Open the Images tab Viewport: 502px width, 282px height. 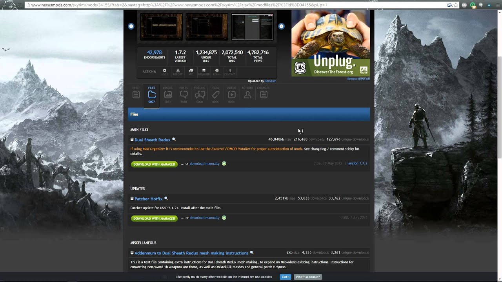167,94
